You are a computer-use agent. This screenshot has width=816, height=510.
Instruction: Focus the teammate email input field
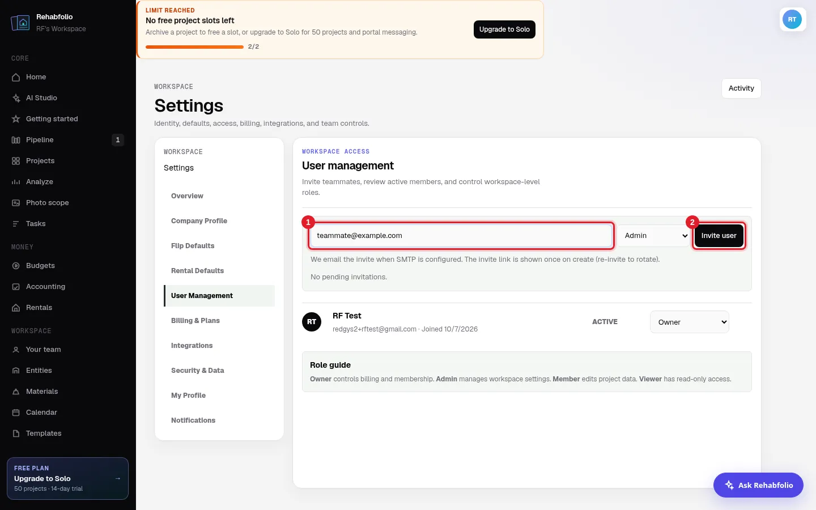coord(461,236)
